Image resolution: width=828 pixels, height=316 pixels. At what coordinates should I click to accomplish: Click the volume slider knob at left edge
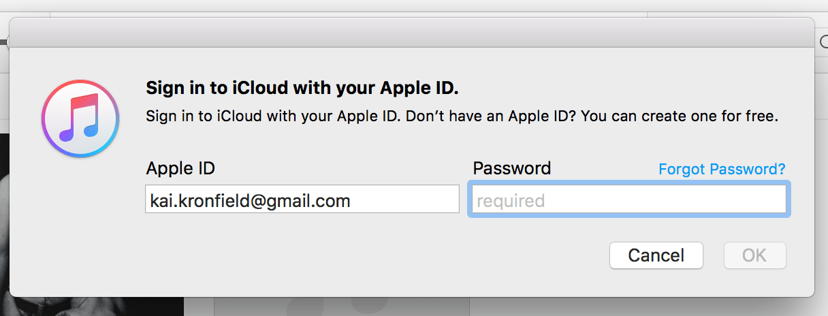pos(3,42)
